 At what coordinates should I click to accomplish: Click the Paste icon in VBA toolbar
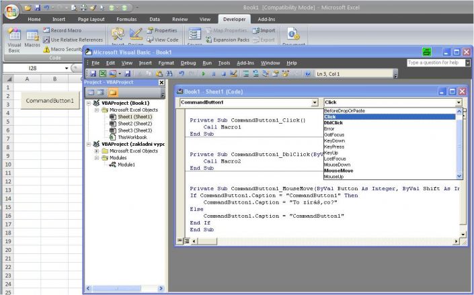[x=159, y=74]
